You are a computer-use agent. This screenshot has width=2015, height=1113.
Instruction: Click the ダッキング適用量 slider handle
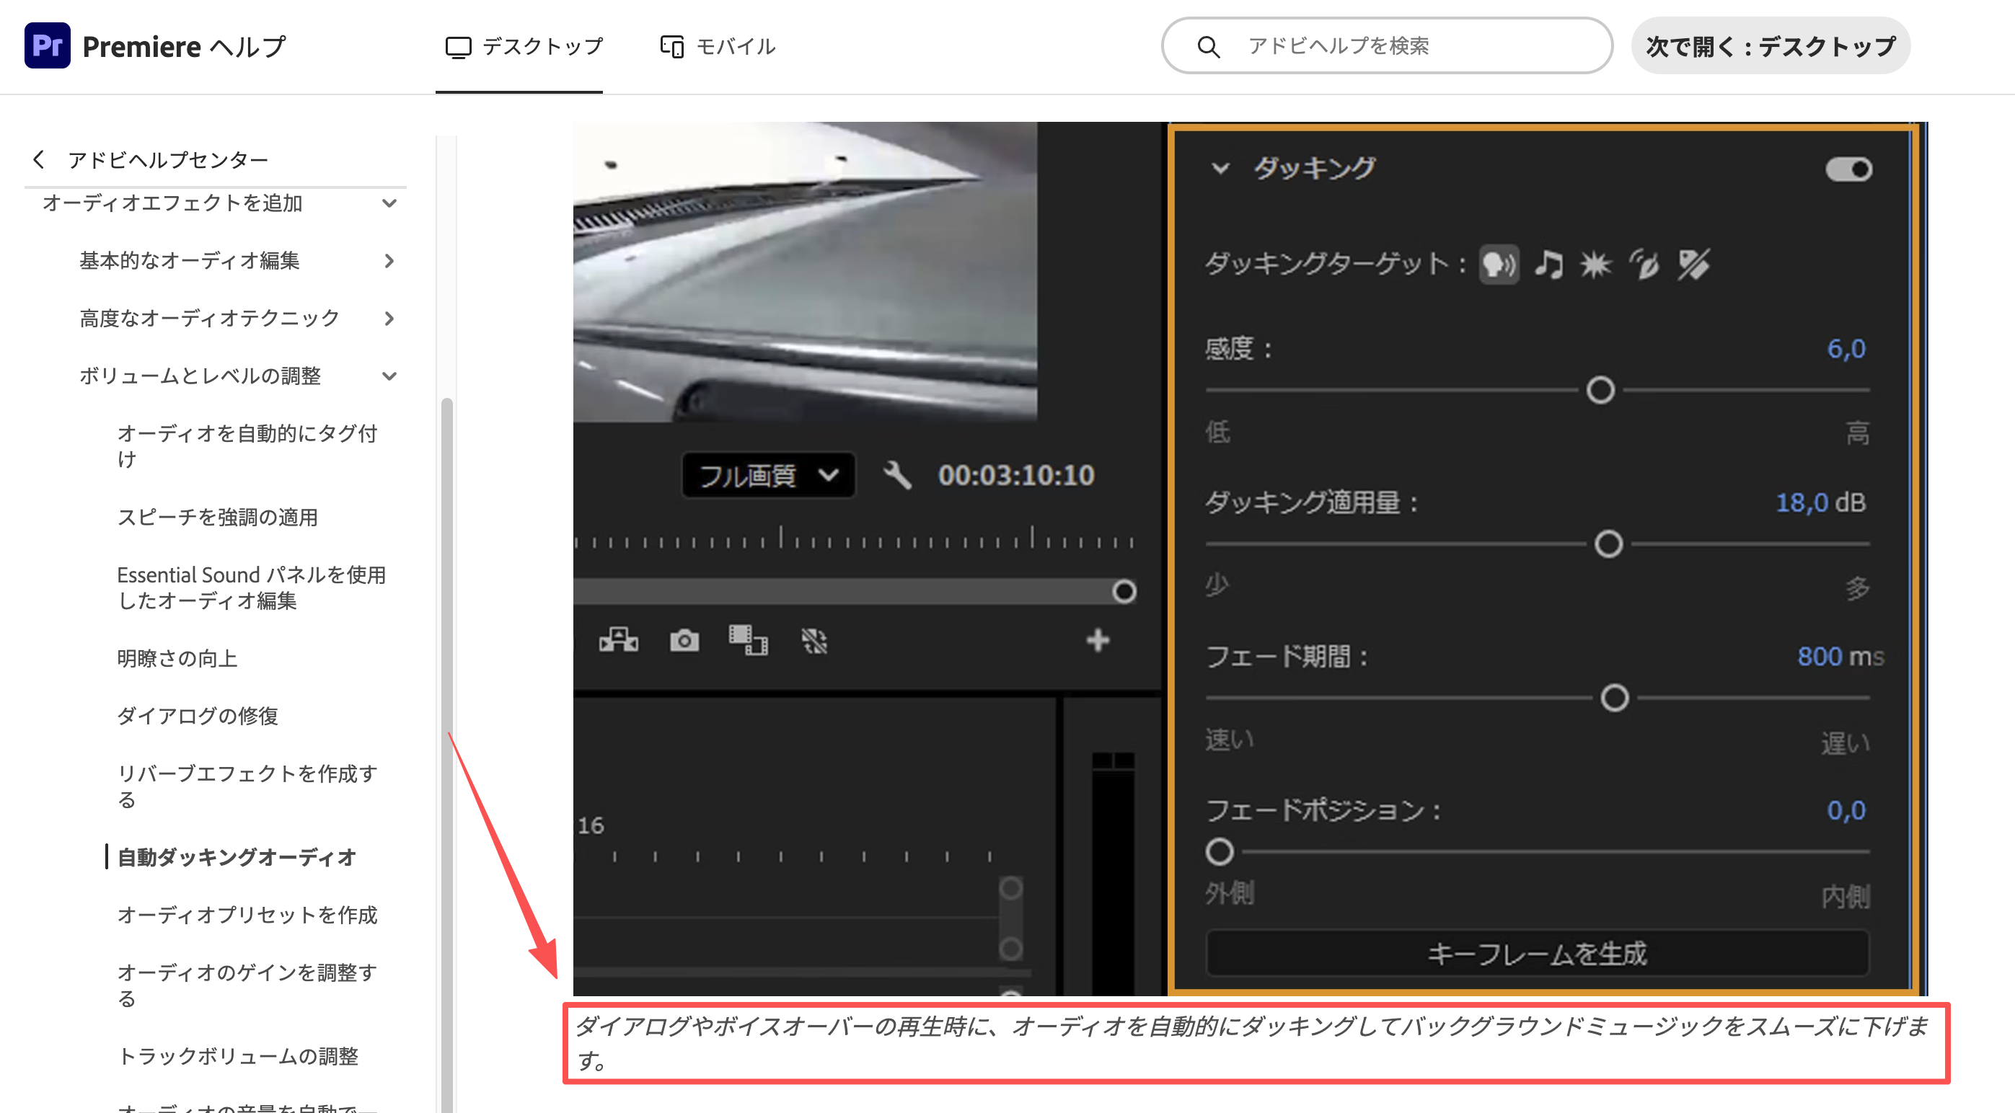[x=1608, y=544]
